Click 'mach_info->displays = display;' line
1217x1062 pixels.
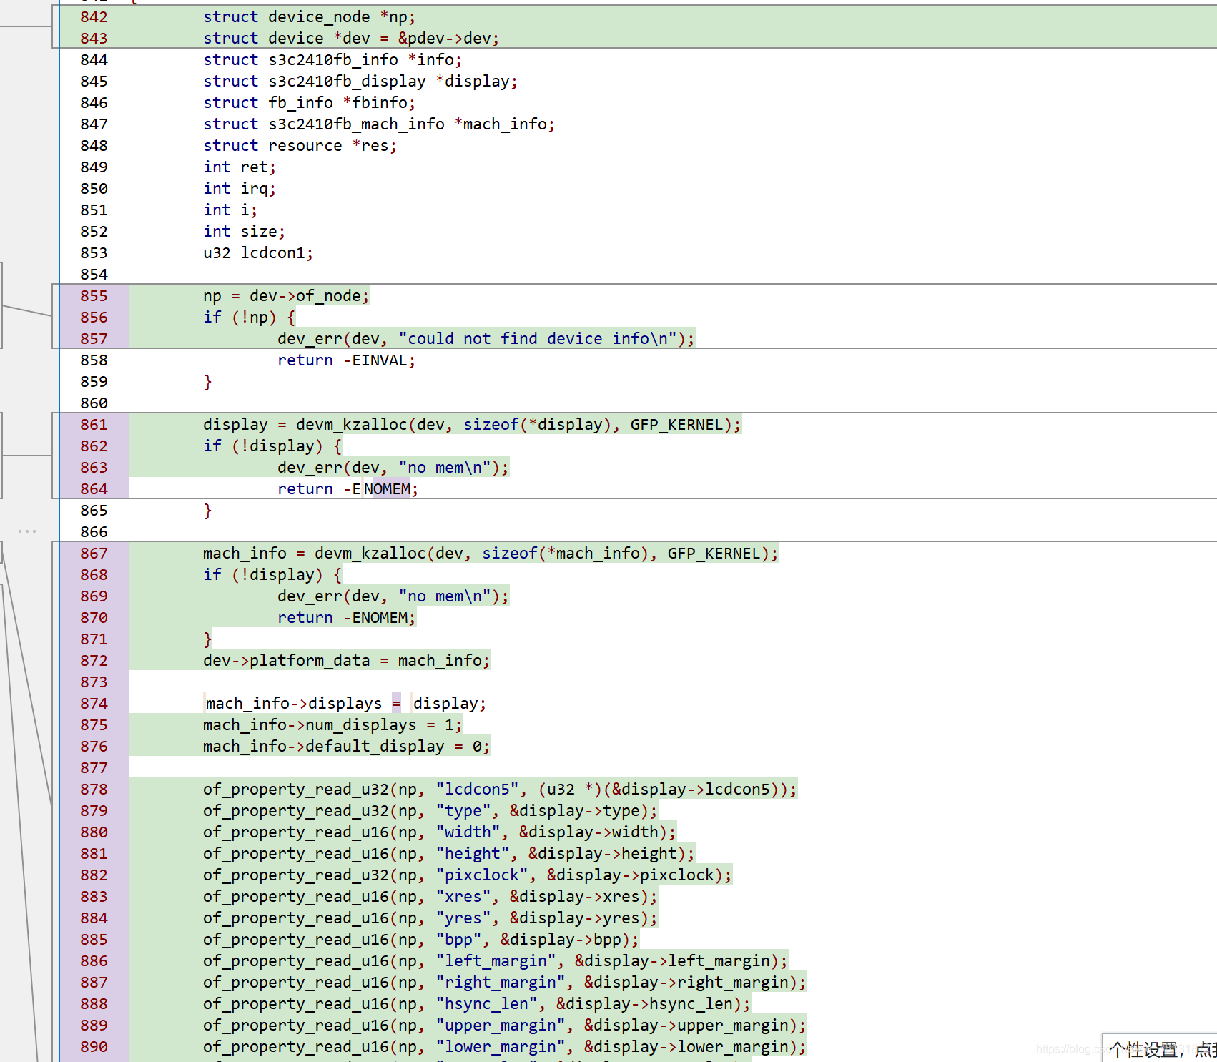point(346,703)
